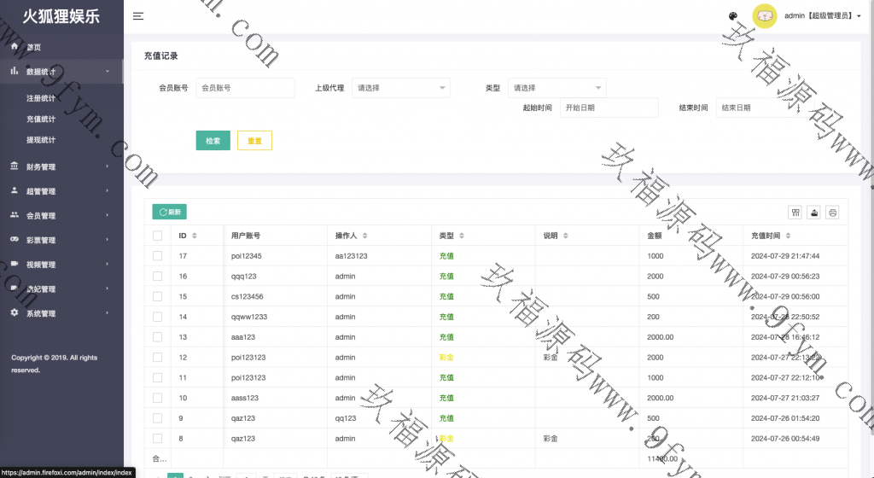Click the column filter icon above table
This screenshot has height=478, width=874.
coord(795,213)
